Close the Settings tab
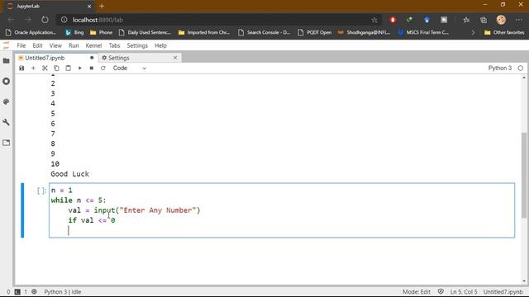 (175, 58)
